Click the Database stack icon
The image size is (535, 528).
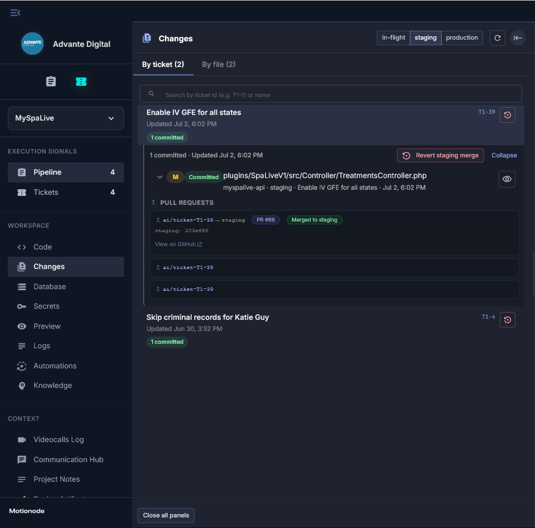click(22, 287)
